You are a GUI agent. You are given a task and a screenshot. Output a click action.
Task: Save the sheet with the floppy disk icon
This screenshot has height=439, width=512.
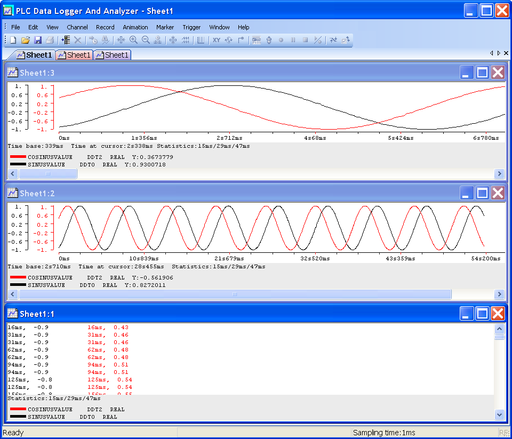(38, 40)
